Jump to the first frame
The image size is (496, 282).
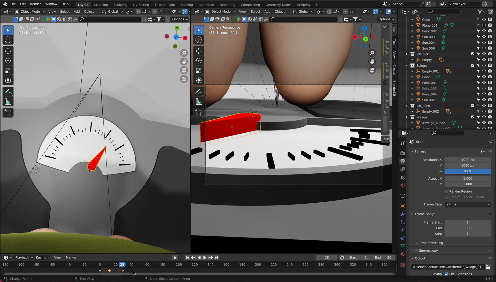188,257
